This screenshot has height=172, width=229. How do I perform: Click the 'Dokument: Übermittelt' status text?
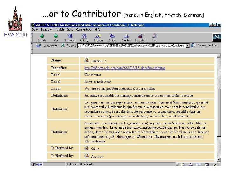(x=80, y=164)
